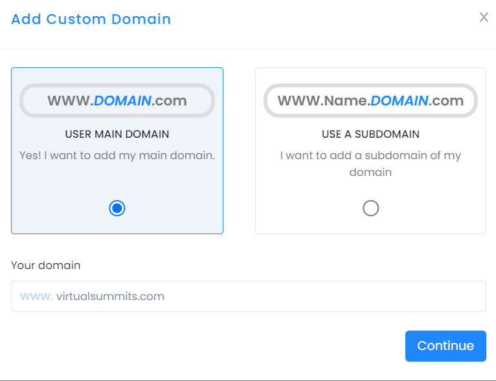Click the 'www.' prefix in the domain field
The width and height of the screenshot is (496, 381).
point(36,297)
